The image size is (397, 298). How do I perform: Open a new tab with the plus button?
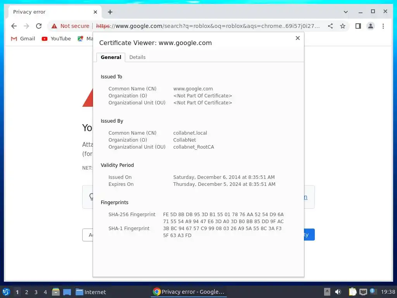pos(110,12)
